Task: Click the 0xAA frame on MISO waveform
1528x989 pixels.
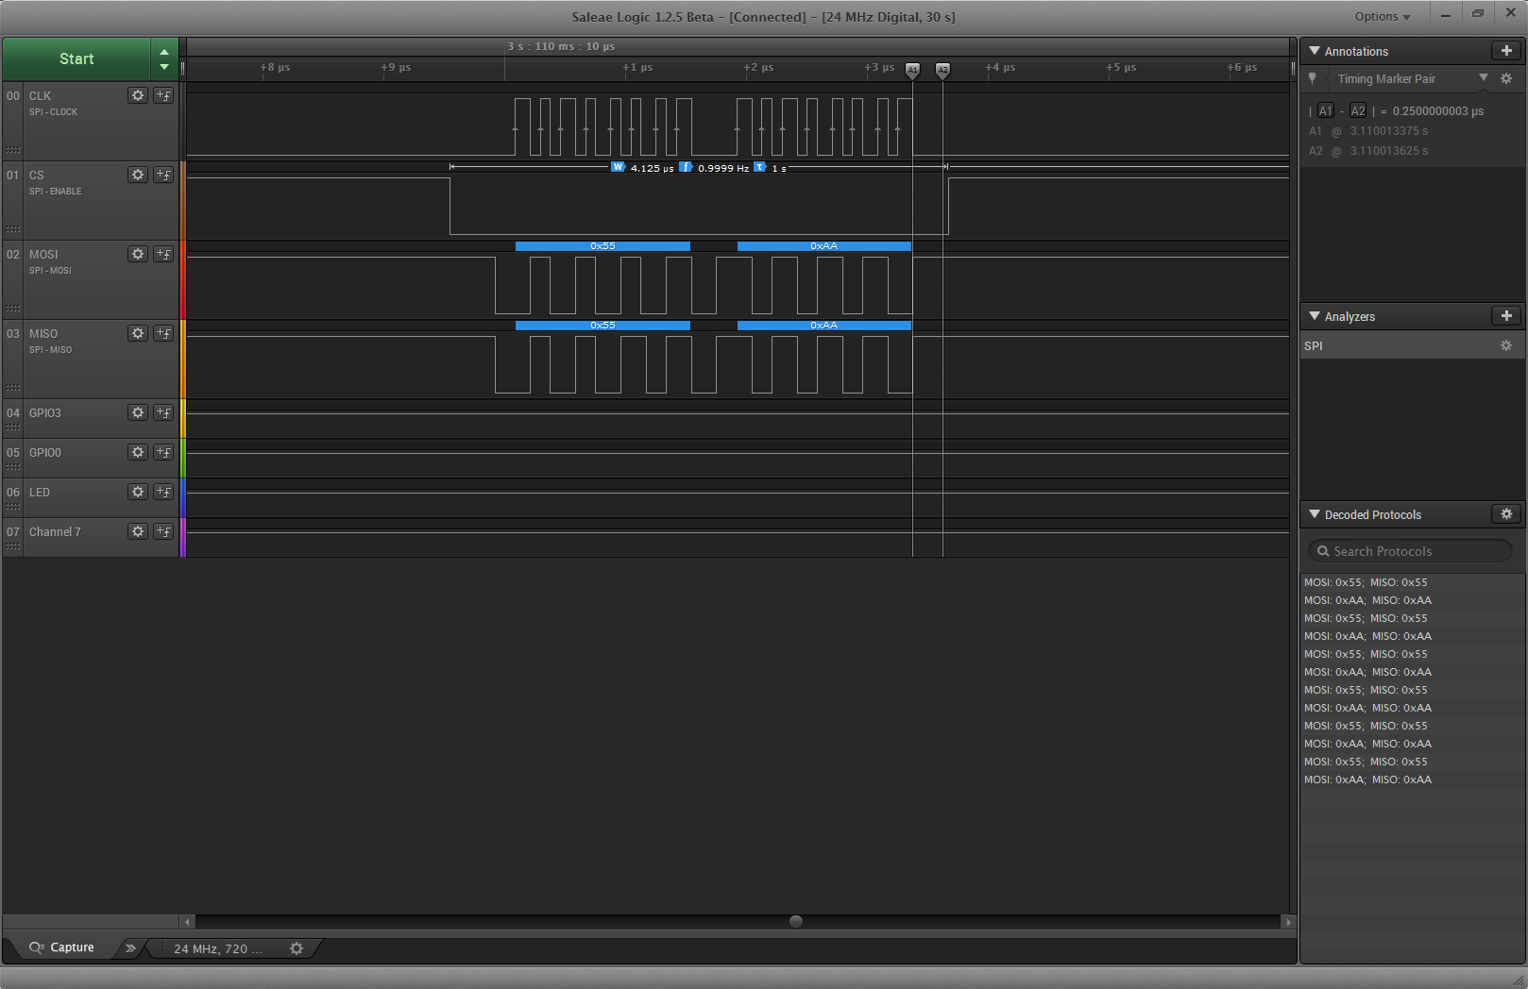Action: click(824, 325)
